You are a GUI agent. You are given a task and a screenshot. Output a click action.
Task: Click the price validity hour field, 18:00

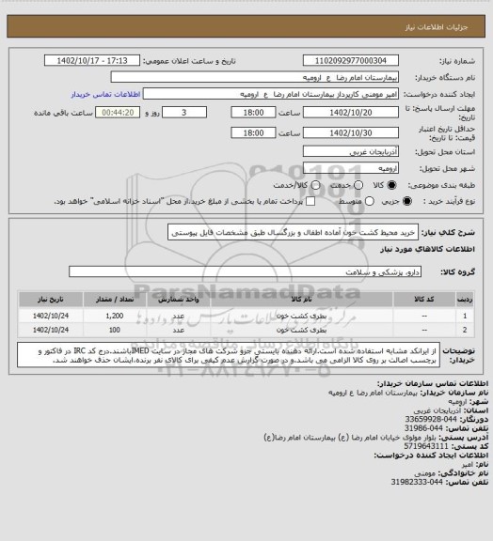coord(253,132)
